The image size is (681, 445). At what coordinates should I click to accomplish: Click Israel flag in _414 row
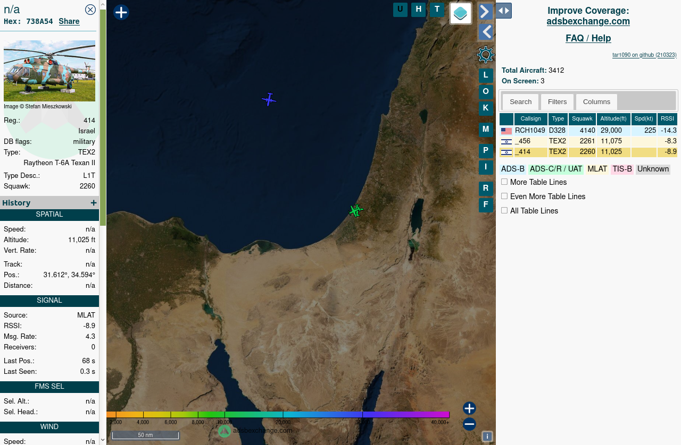(x=506, y=152)
